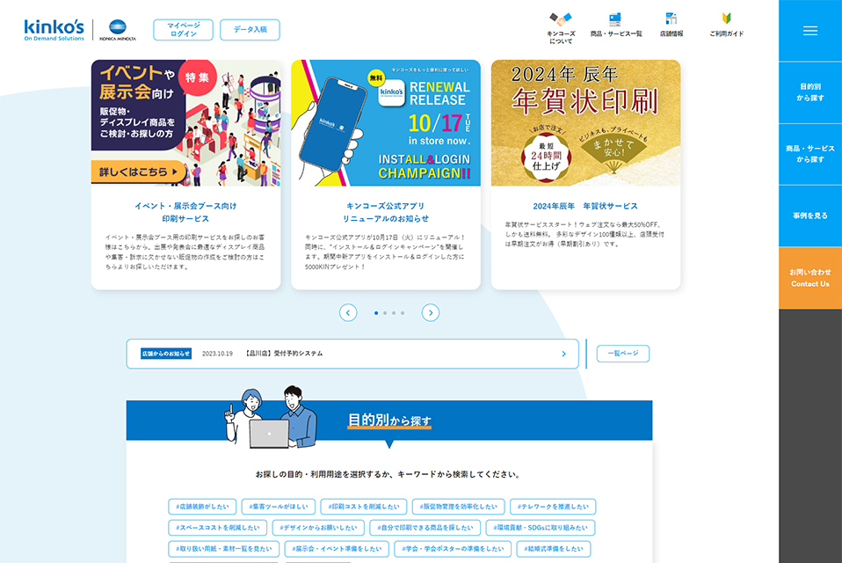Click the 店舗からのお知らせ label
842x563 pixels.
(166, 354)
